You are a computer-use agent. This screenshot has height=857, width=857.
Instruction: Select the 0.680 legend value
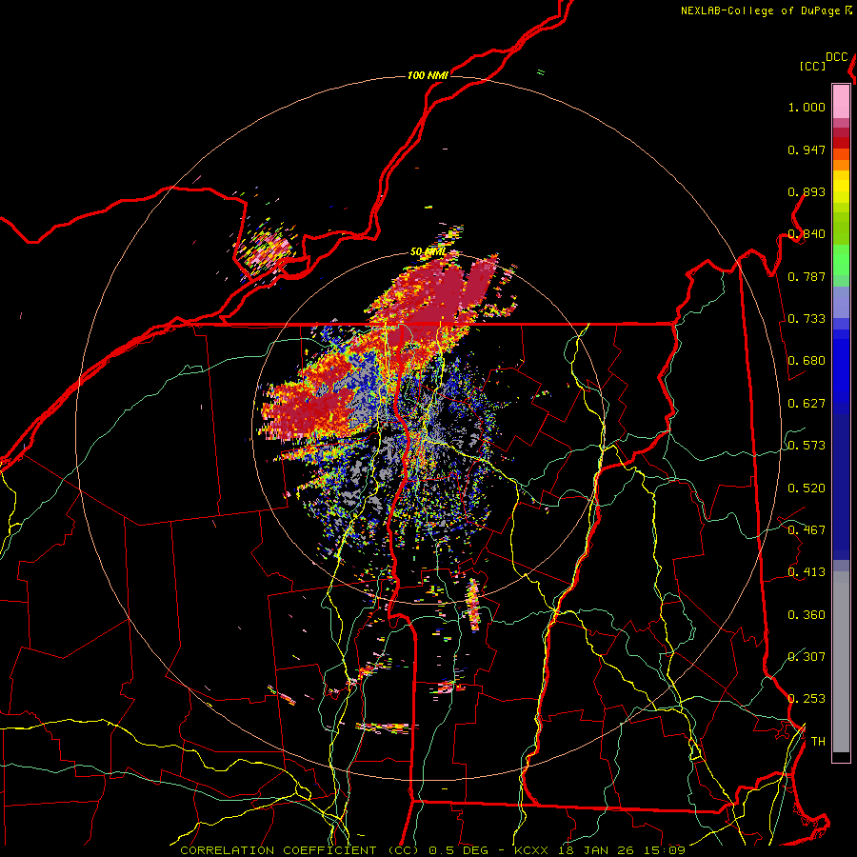click(x=807, y=361)
